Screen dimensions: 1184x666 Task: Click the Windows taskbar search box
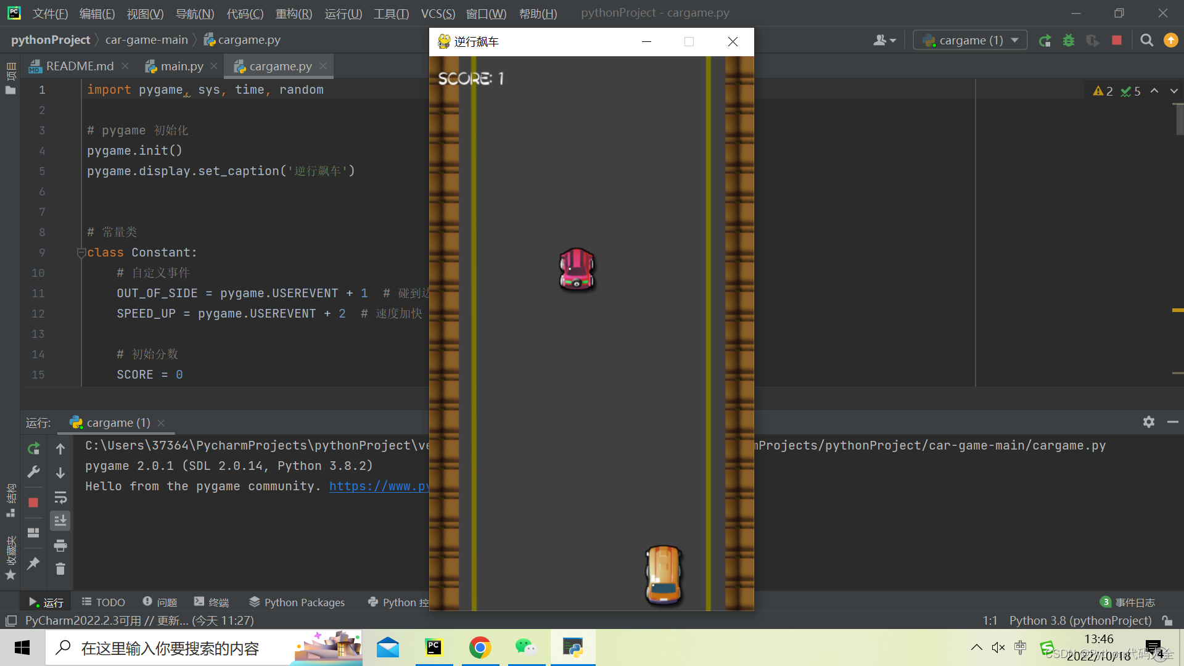click(x=170, y=648)
